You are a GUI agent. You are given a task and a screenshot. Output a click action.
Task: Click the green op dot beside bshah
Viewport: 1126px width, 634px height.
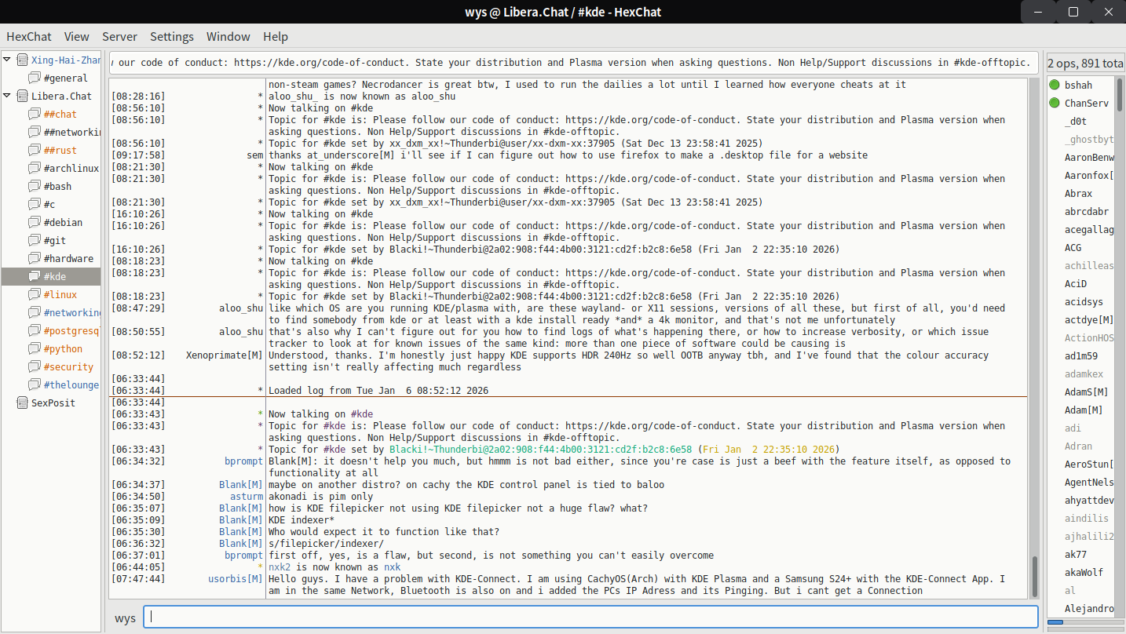point(1055,85)
